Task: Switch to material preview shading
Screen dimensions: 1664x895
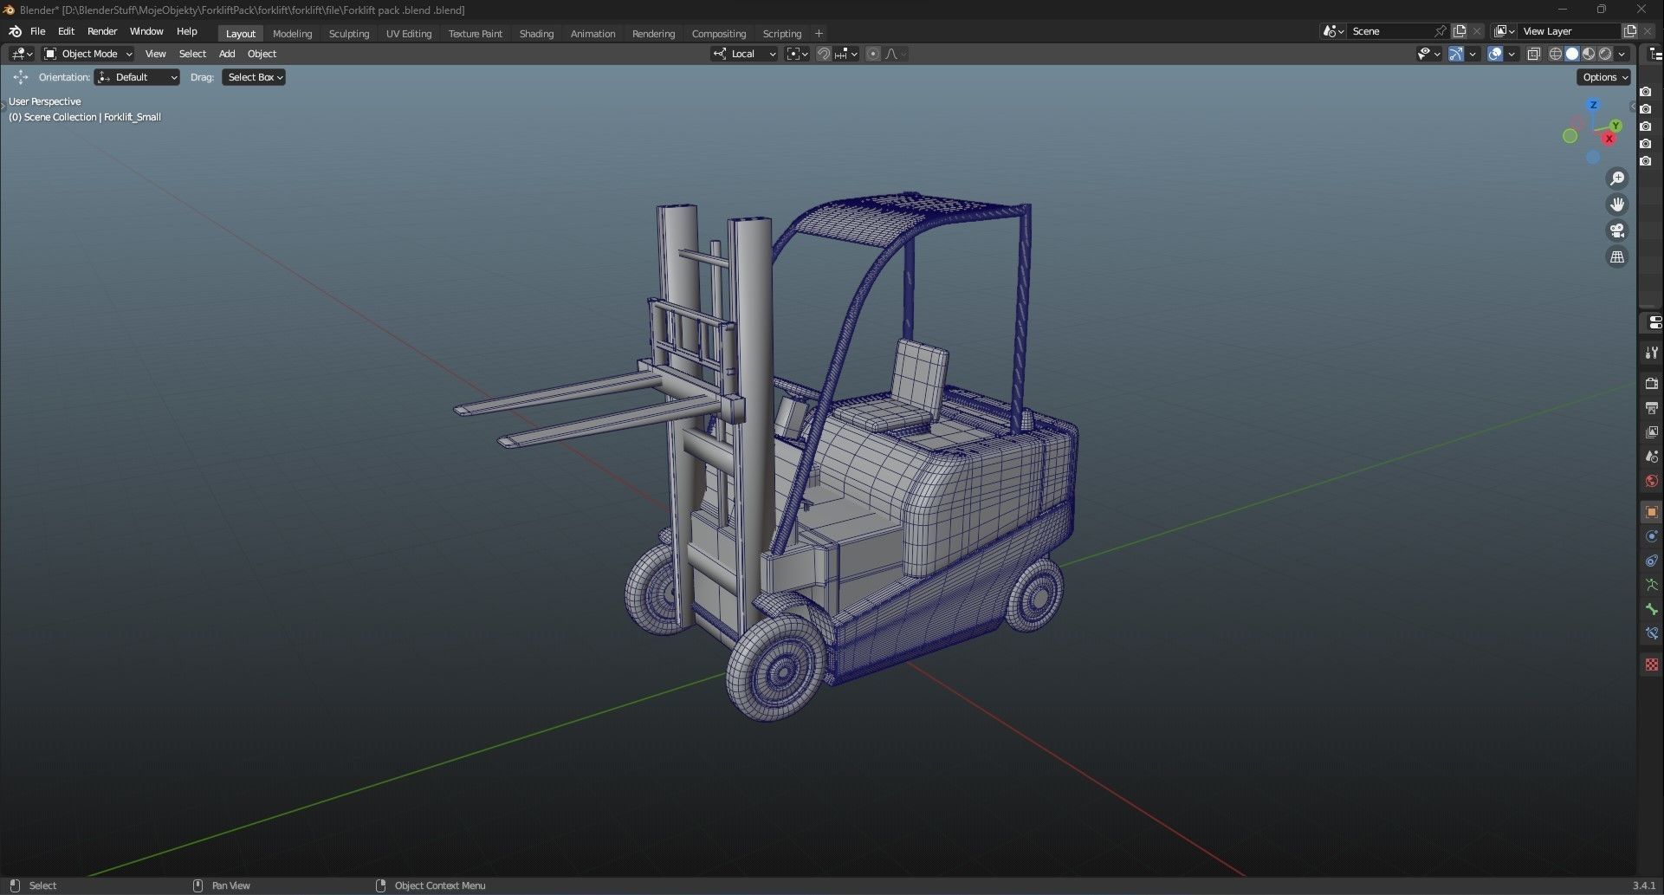Action: (1589, 54)
